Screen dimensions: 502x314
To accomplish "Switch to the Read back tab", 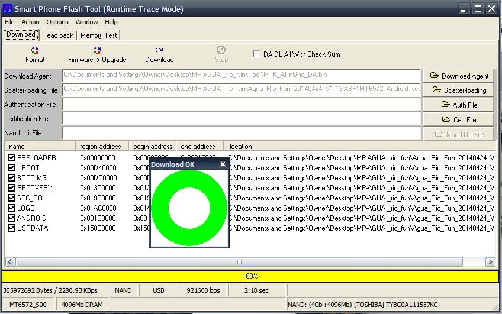I will pos(58,35).
